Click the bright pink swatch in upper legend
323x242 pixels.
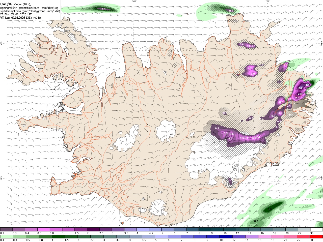[43, 230]
